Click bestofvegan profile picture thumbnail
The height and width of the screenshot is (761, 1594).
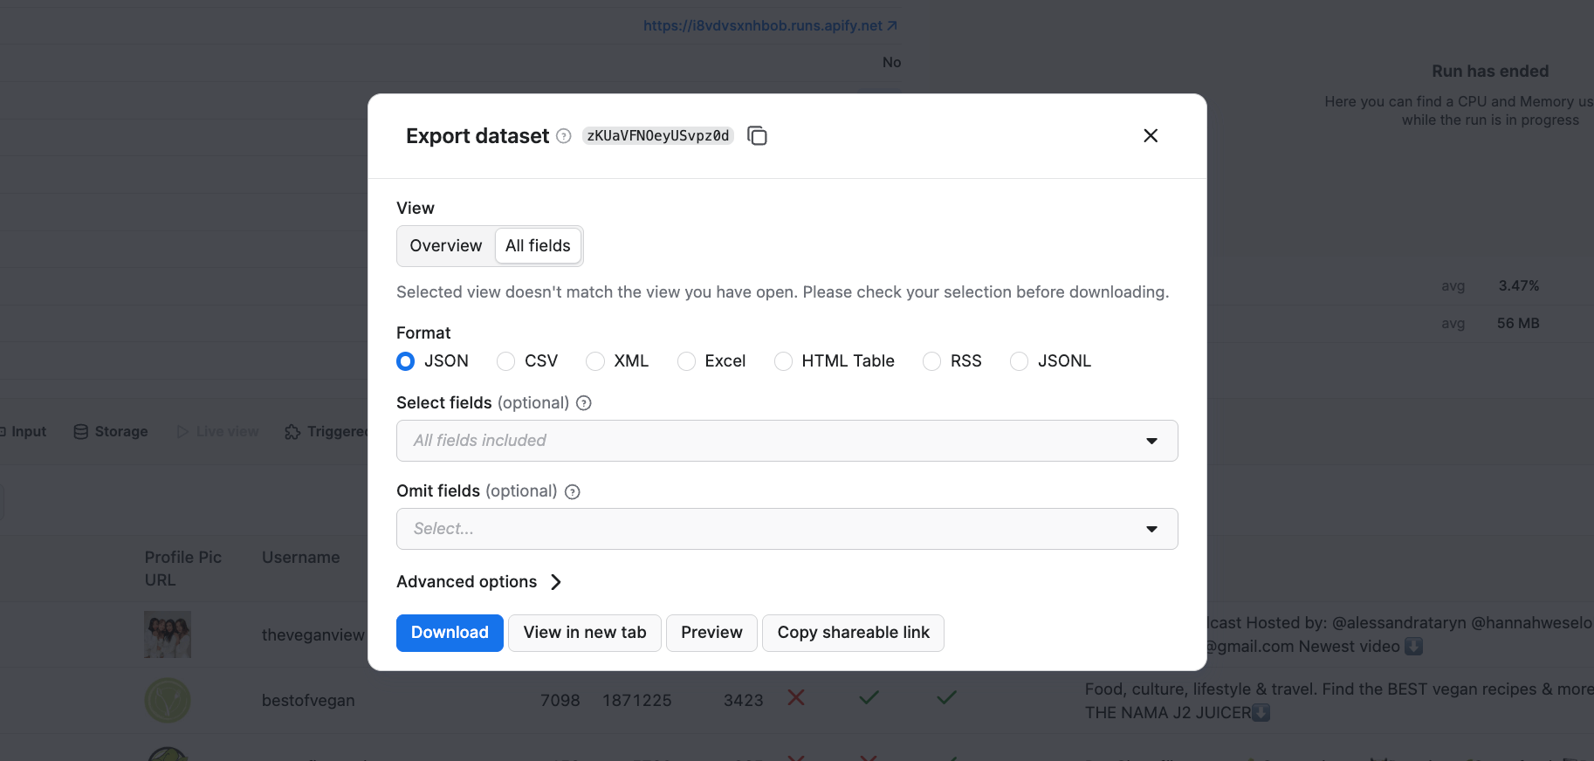pyautogui.click(x=168, y=700)
